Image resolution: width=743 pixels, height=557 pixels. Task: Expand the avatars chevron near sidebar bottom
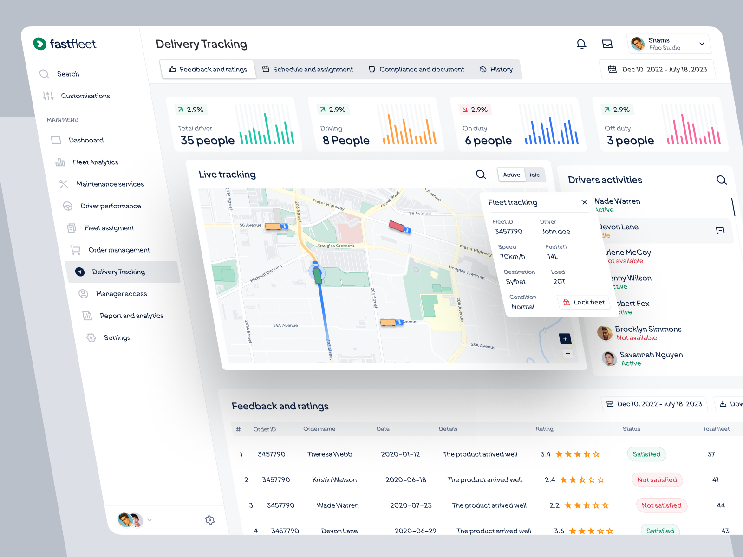(150, 520)
